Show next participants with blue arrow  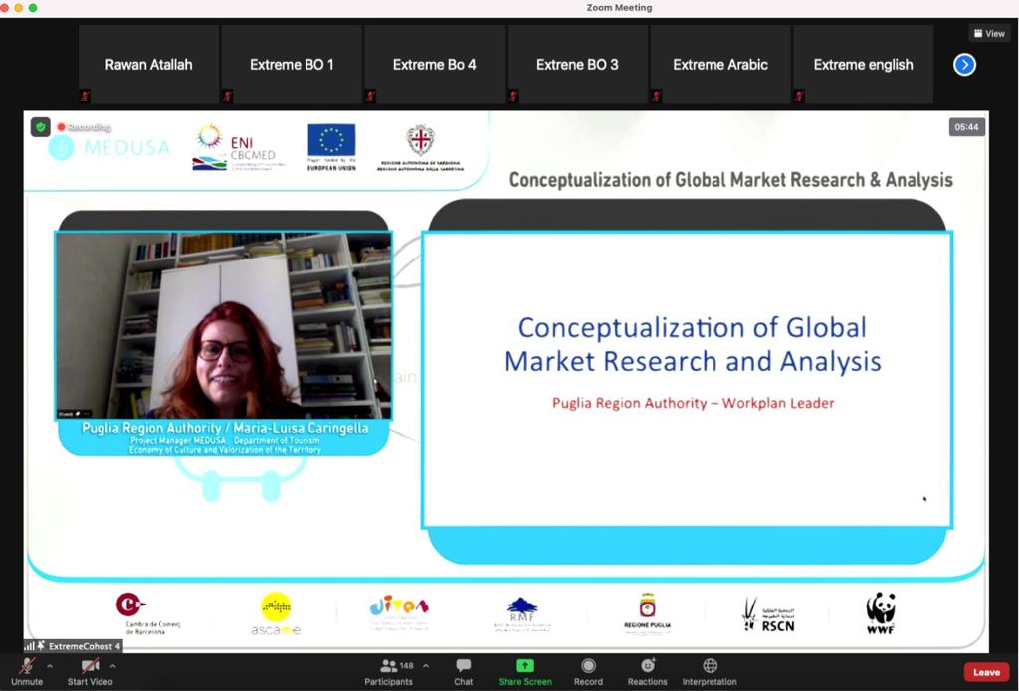[x=964, y=65]
